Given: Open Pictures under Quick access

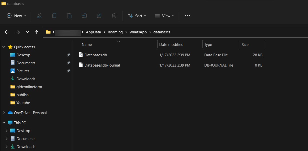Looking at the screenshot, I should pos(23,71).
